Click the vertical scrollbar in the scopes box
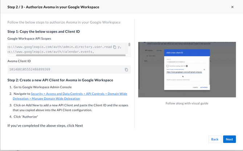Image resolution: width=243 pixels, height=151 pixels. [129, 45]
